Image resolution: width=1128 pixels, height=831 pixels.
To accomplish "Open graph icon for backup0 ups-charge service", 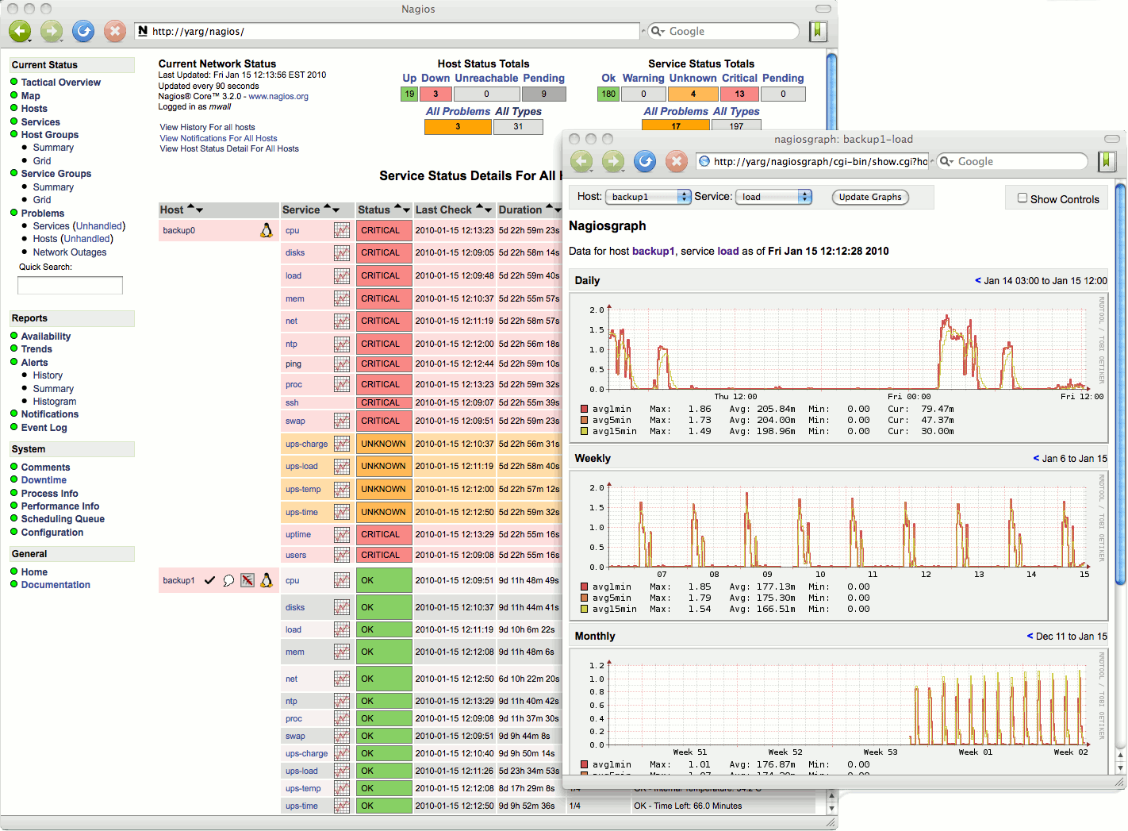I will click(342, 444).
